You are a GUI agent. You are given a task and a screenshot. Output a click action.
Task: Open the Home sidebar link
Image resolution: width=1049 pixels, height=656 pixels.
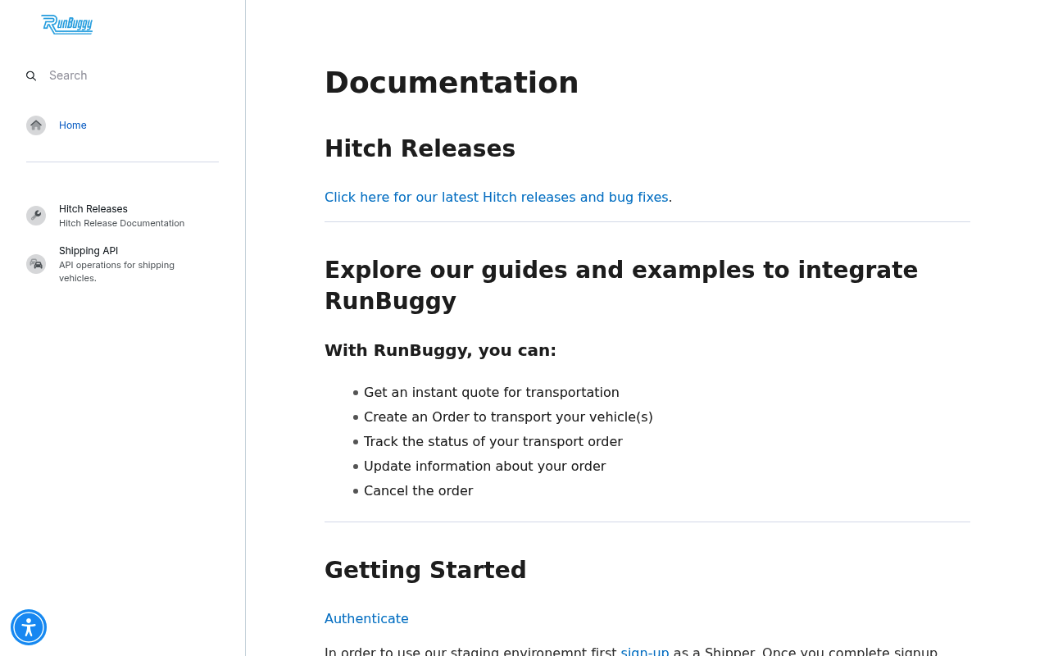[x=73, y=125]
